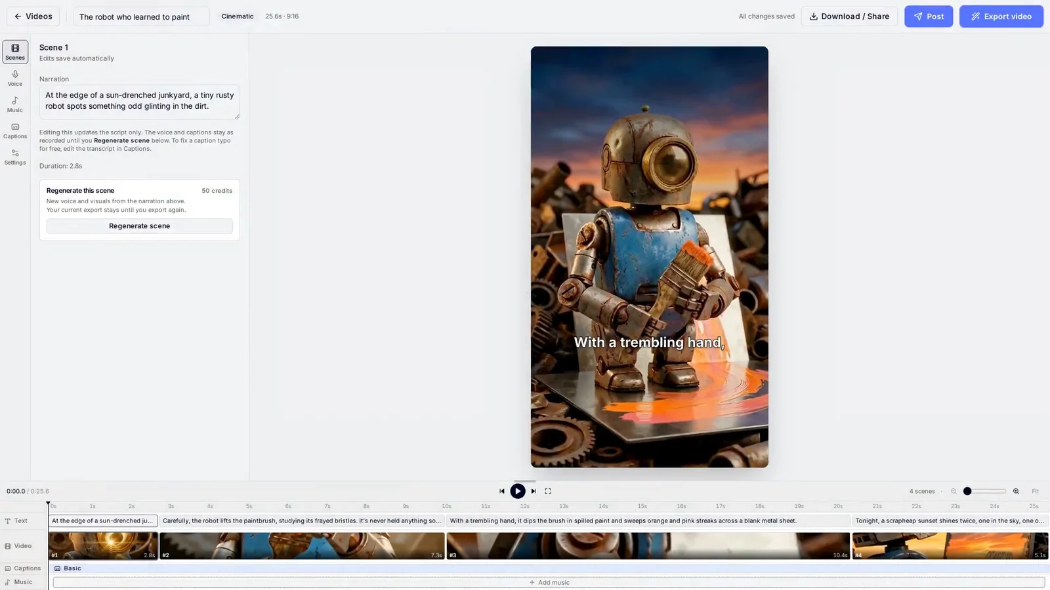Open the Voice panel in sidebar
The image size is (1050, 590).
tap(15, 78)
